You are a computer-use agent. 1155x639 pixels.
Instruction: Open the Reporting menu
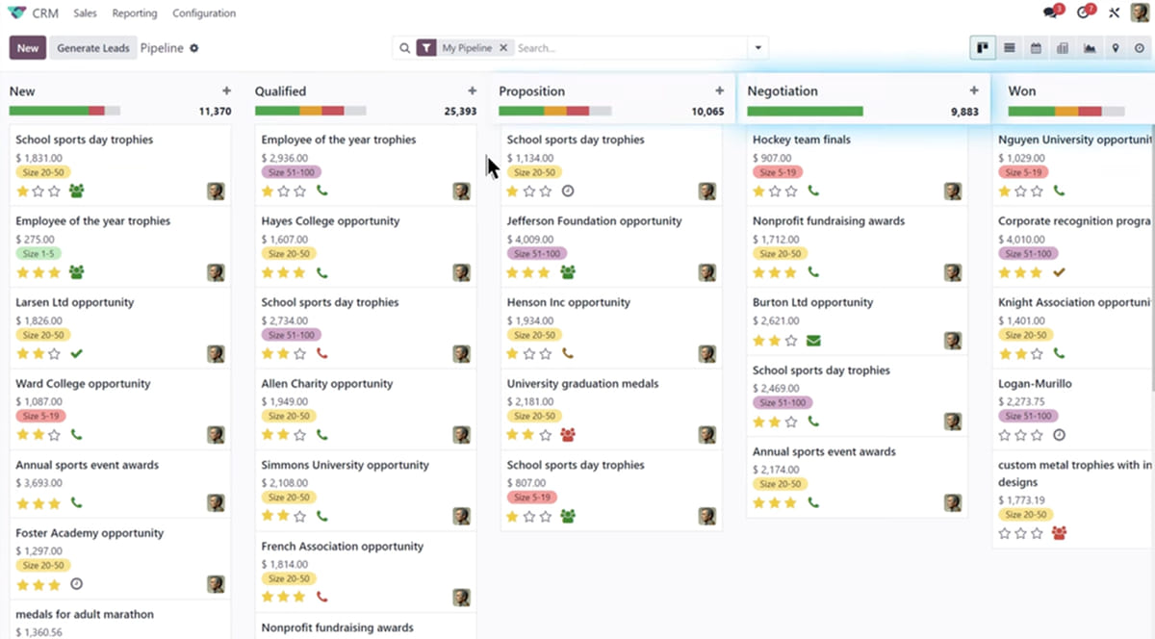coord(135,13)
